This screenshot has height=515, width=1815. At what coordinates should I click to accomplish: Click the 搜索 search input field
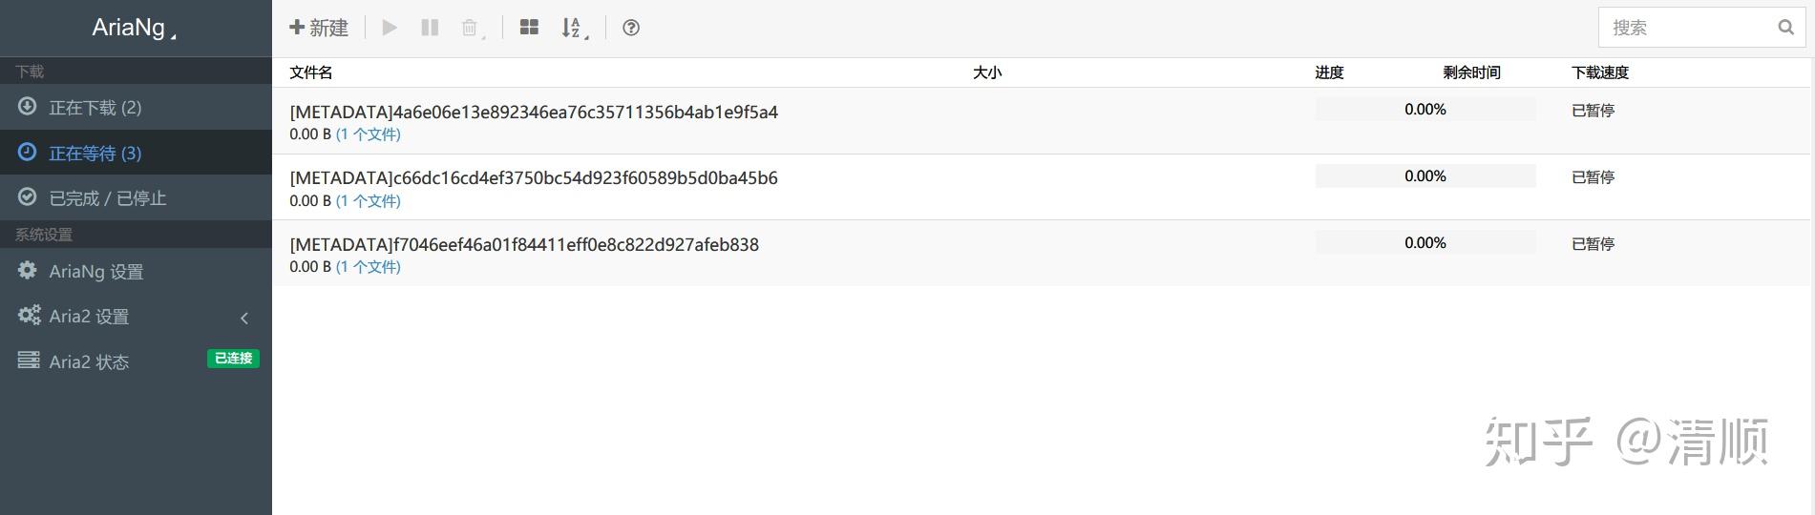pyautogui.click(x=1682, y=28)
